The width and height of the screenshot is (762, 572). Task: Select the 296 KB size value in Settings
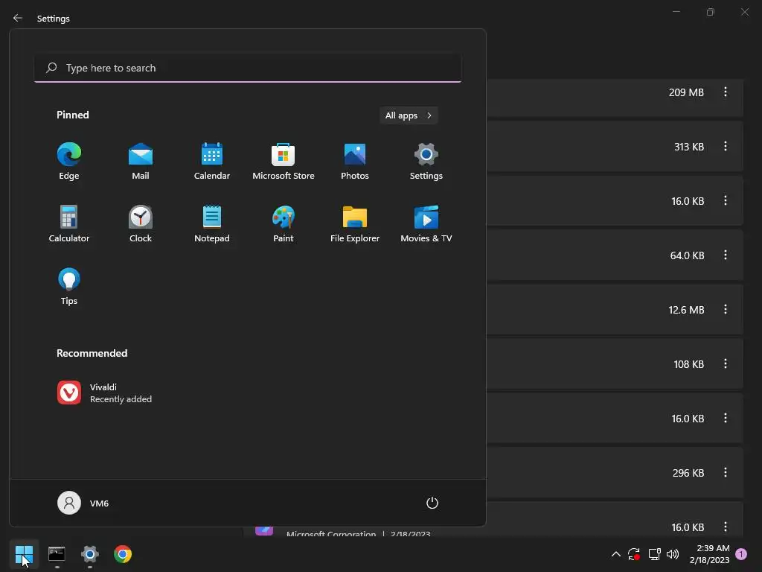point(688,473)
